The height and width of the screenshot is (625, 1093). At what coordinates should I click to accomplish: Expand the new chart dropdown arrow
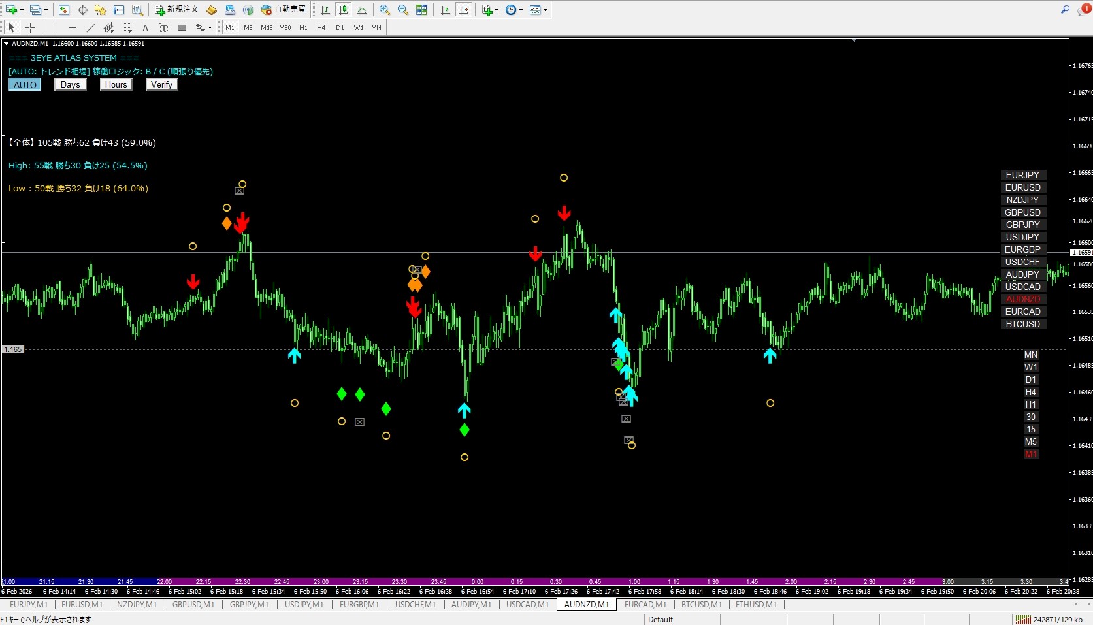[x=22, y=10]
